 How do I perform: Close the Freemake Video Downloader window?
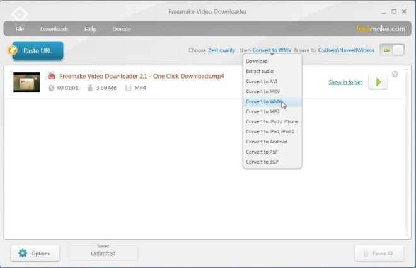(404, 12)
